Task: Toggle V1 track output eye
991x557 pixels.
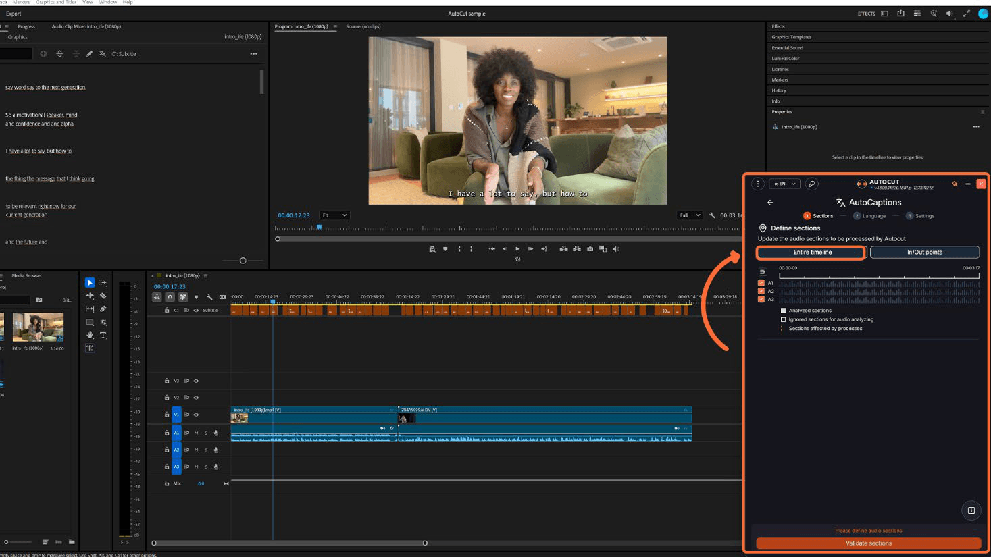Action: 197,415
